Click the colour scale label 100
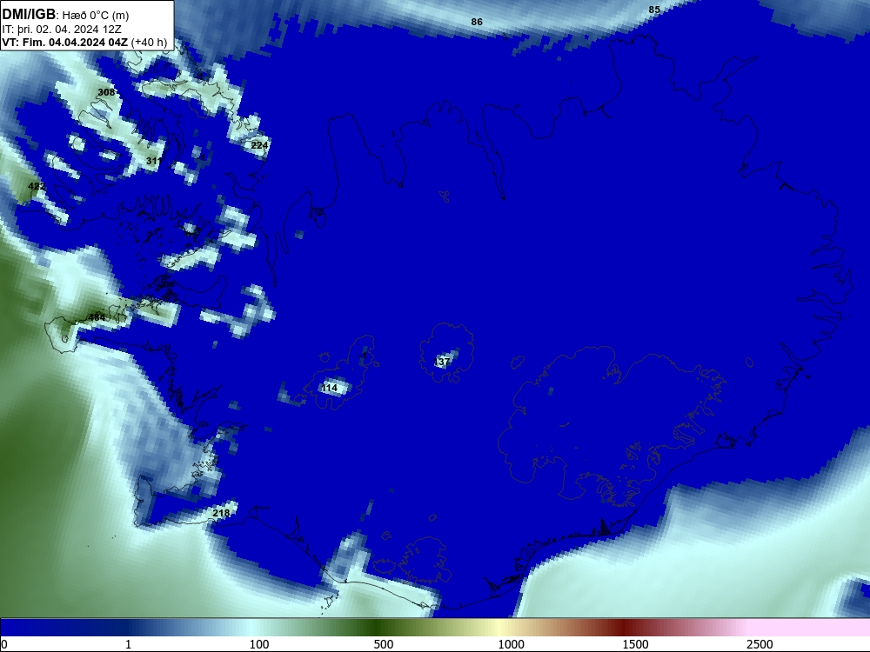Image resolution: width=870 pixels, height=652 pixels. pos(259,644)
